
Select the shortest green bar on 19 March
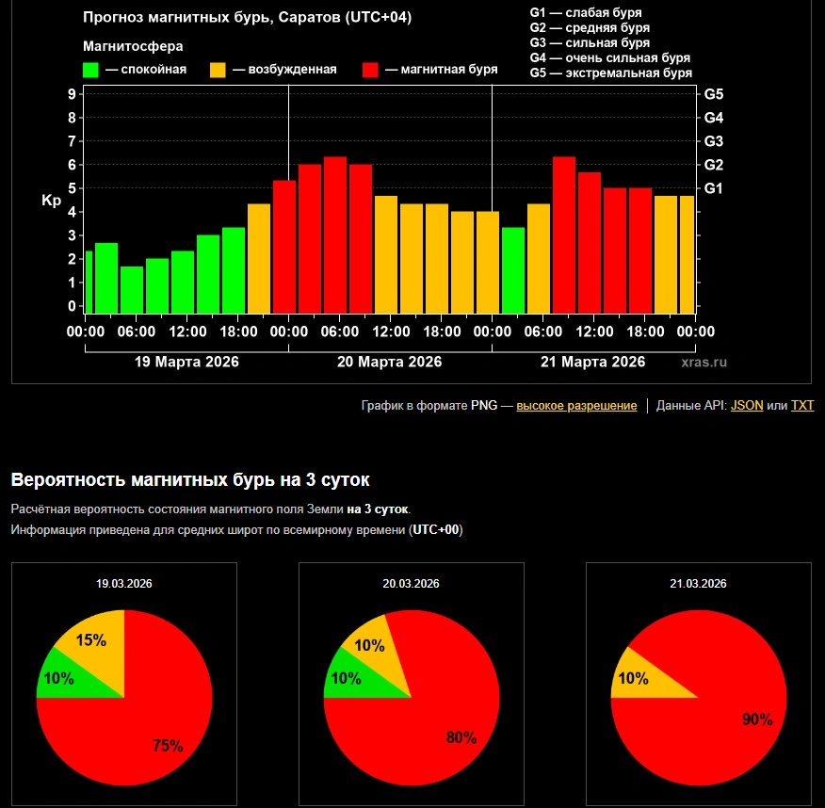(x=132, y=290)
